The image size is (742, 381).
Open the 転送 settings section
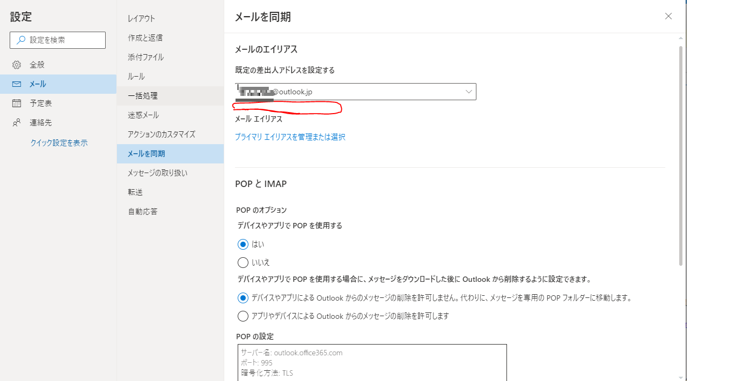(x=136, y=192)
